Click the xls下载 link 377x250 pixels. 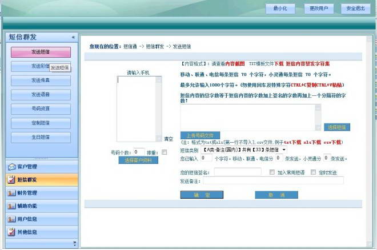coord(312,142)
